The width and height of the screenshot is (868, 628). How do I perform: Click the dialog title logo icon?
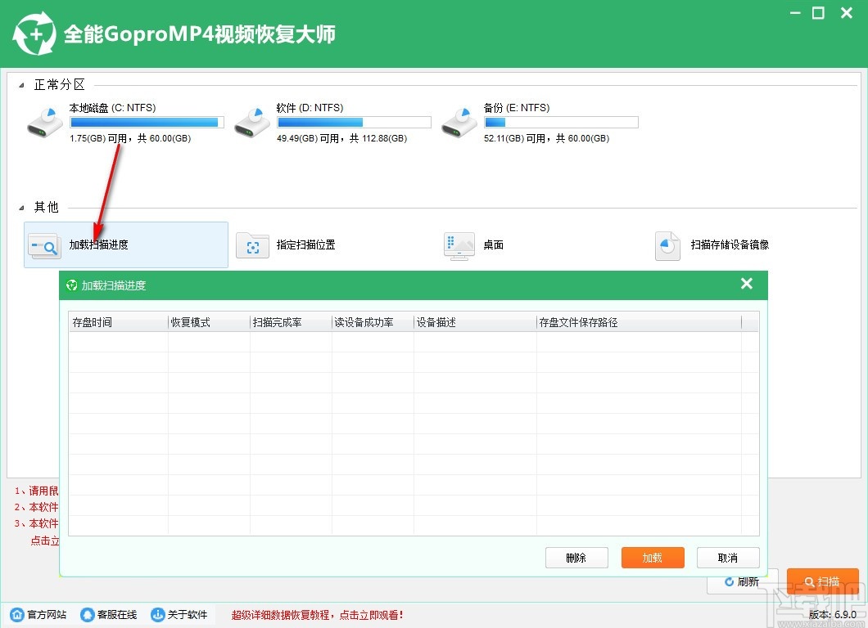pyautogui.click(x=71, y=285)
